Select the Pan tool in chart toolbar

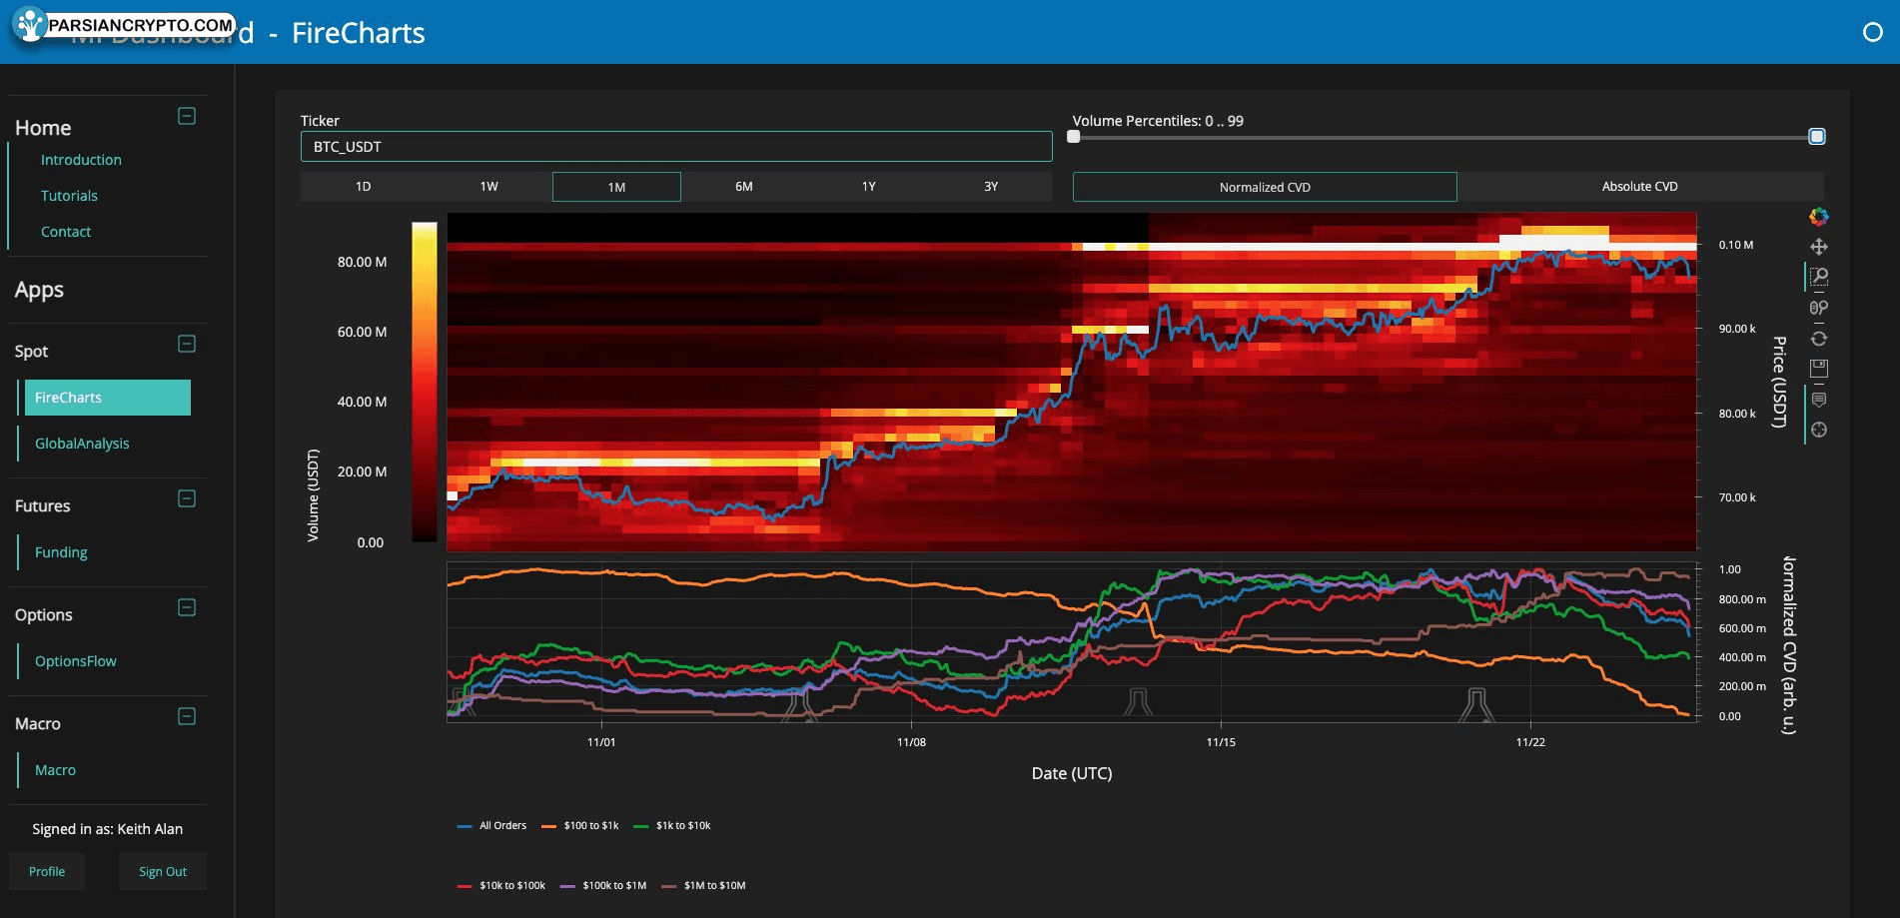(1818, 247)
